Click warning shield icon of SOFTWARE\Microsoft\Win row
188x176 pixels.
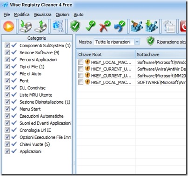pyautogui.click(x=87, y=82)
